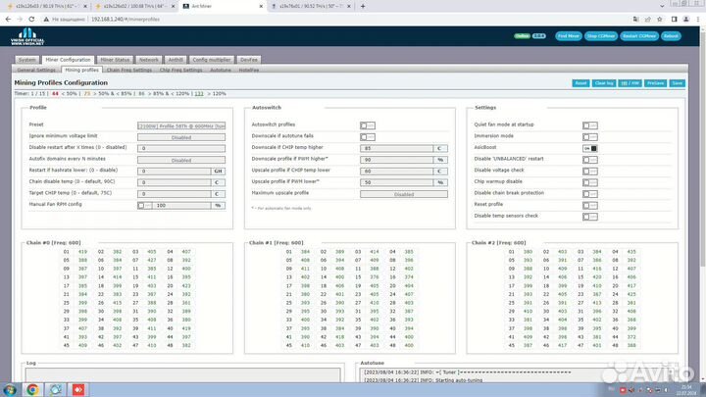Toggle the AsicBoost switch
706x397 pixels.
point(589,148)
